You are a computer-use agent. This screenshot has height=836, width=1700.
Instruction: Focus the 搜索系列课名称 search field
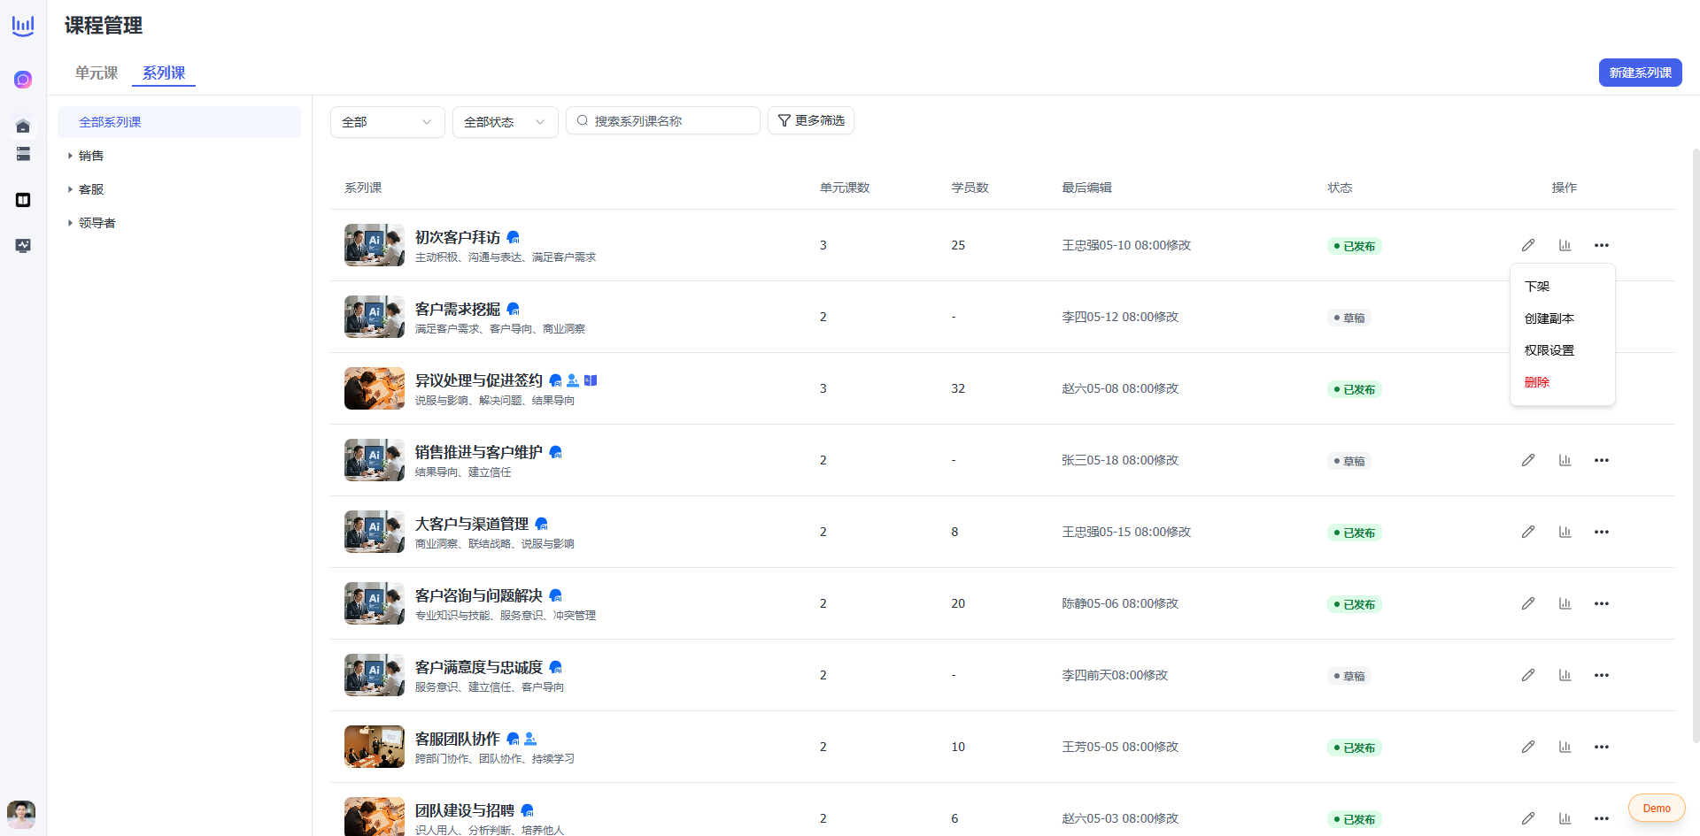tap(663, 120)
